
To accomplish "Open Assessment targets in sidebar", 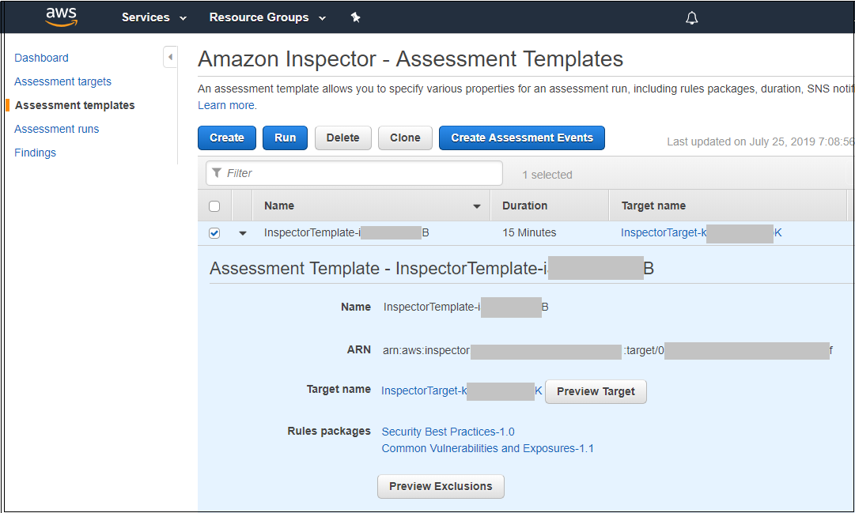I will [x=62, y=81].
